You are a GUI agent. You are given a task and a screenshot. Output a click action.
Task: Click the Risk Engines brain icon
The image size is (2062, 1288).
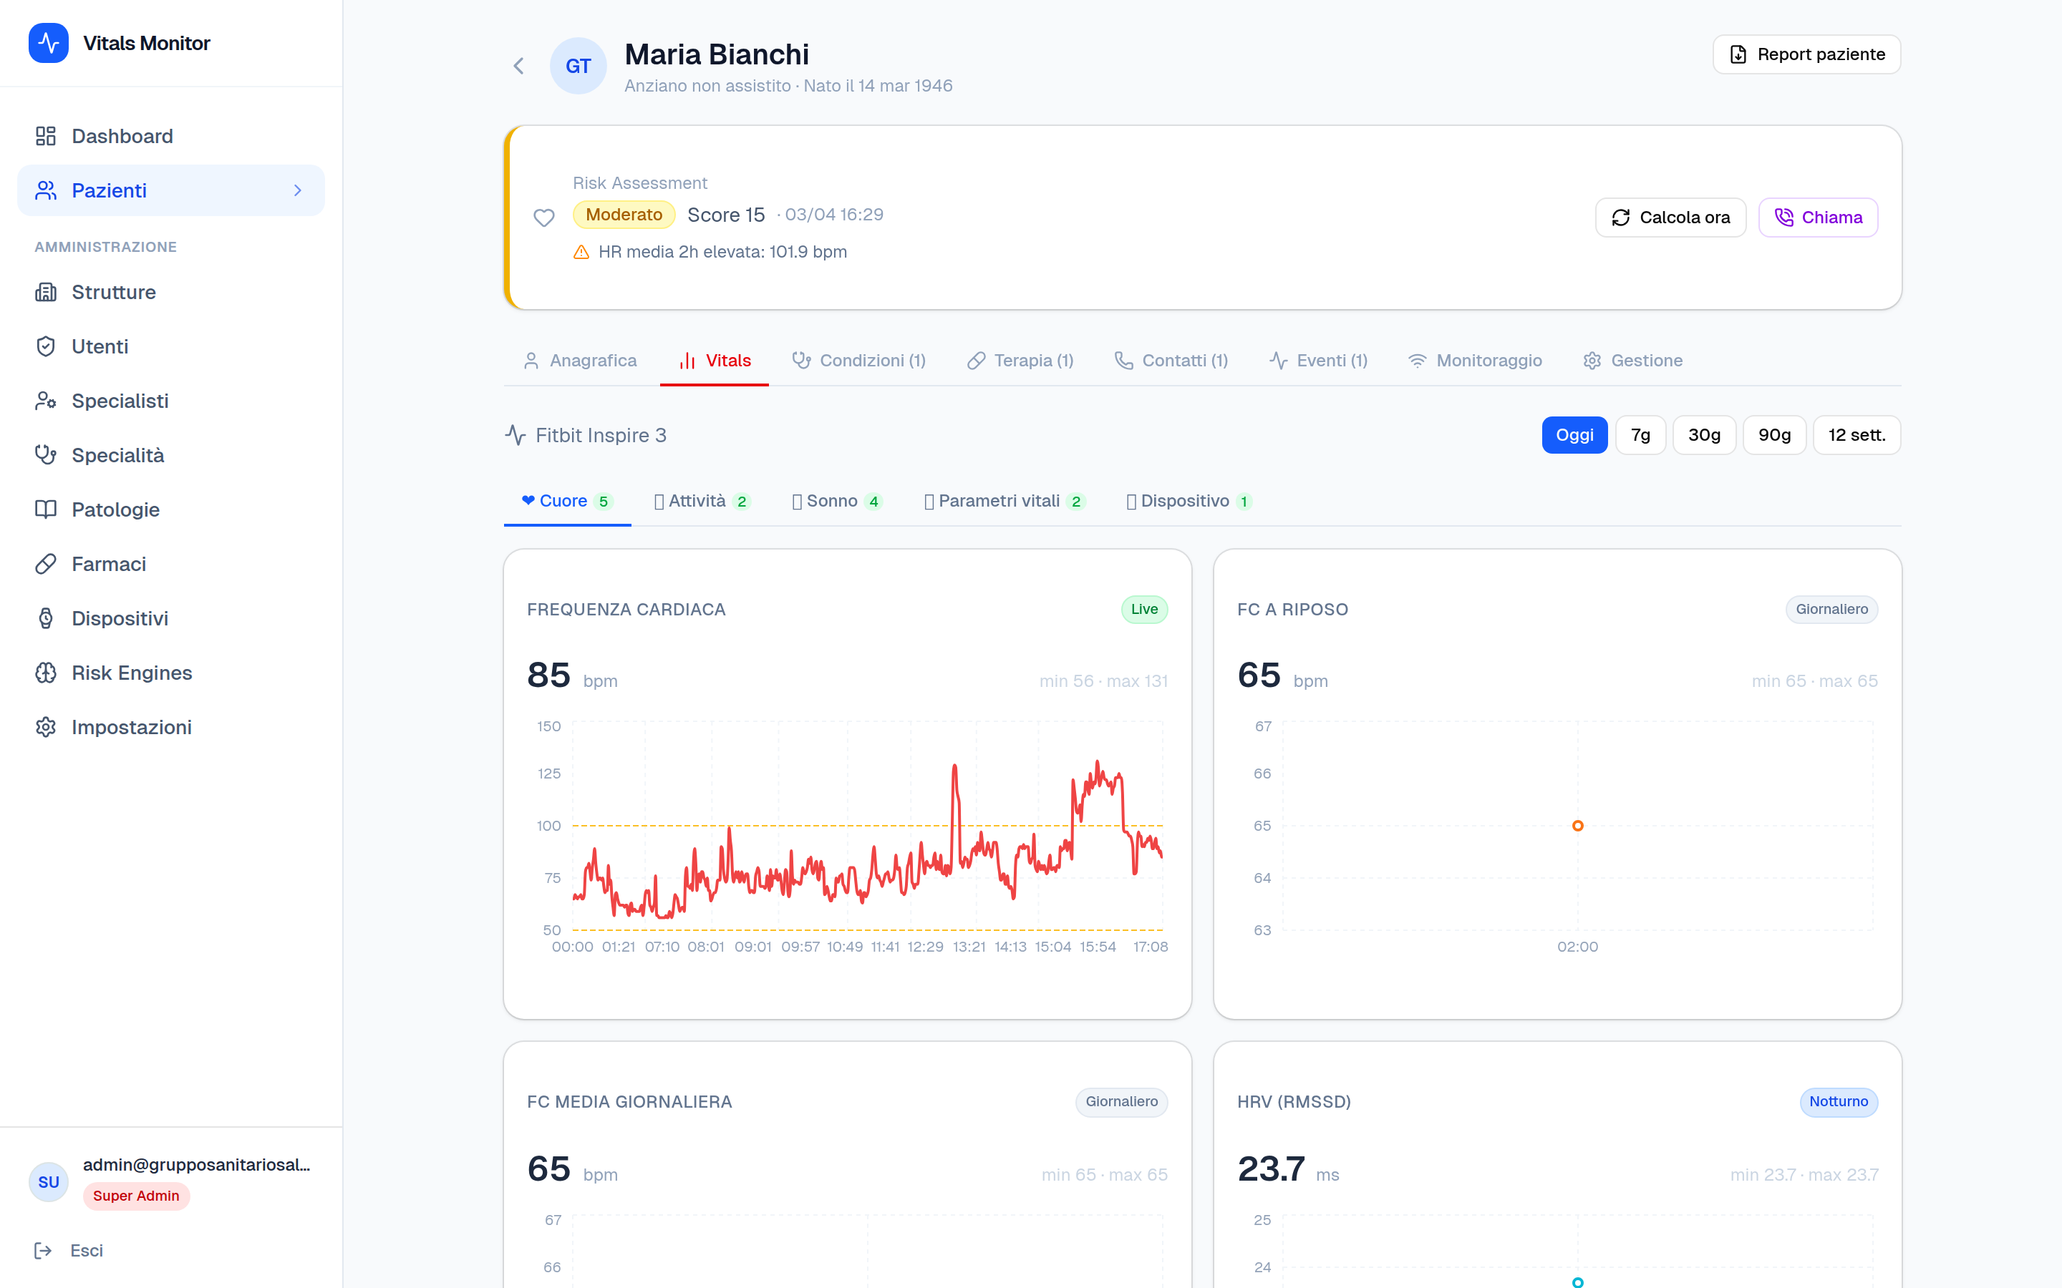pos(45,673)
